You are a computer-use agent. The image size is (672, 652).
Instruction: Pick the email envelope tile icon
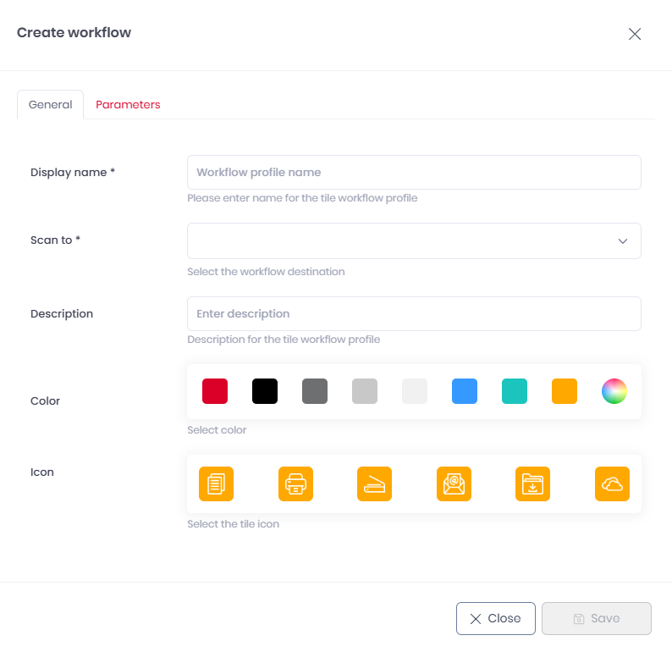pos(454,484)
